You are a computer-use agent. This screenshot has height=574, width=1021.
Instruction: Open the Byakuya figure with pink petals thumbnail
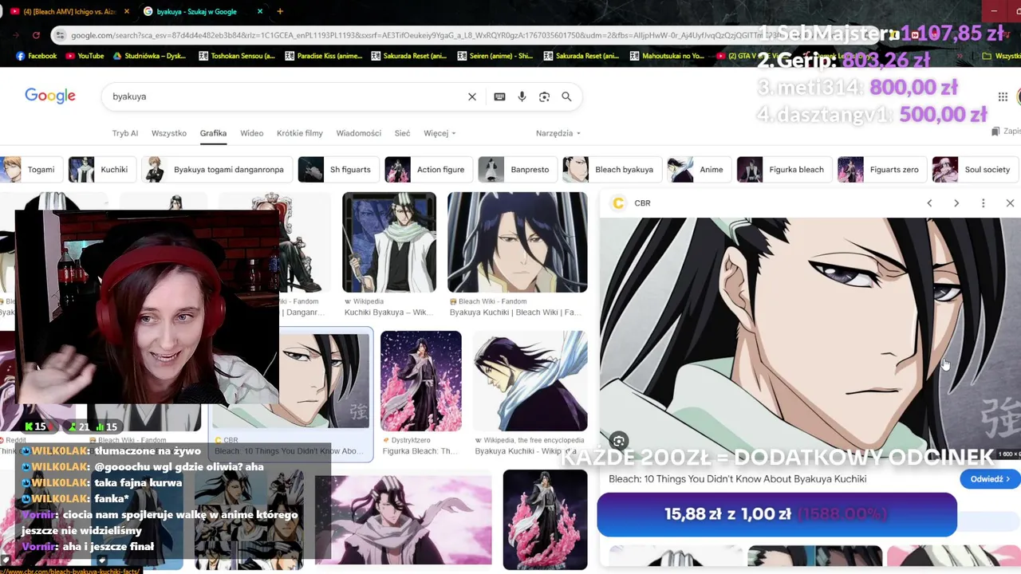click(x=546, y=519)
